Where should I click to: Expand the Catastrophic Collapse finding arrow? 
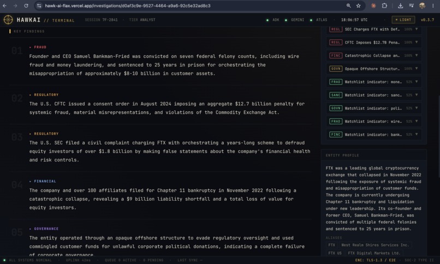pos(417,56)
